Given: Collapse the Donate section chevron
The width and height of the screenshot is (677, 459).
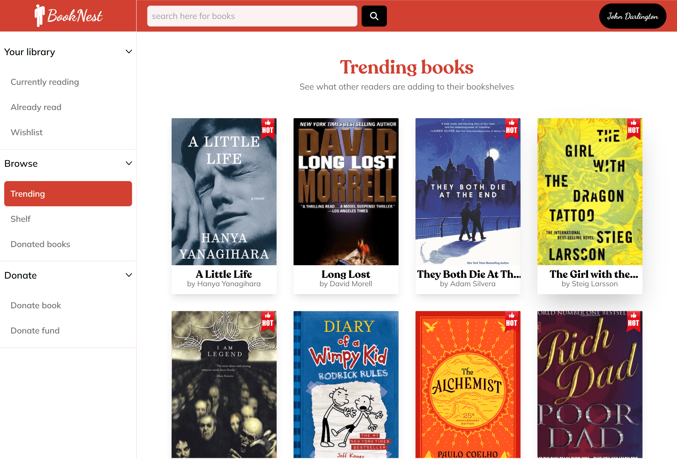Looking at the screenshot, I should (129, 275).
